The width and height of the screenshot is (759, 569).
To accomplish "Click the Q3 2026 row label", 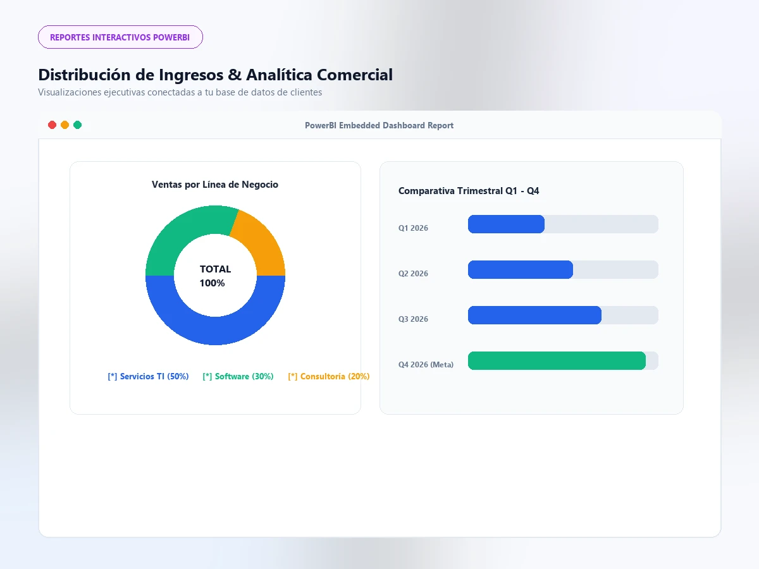I will click(x=413, y=319).
